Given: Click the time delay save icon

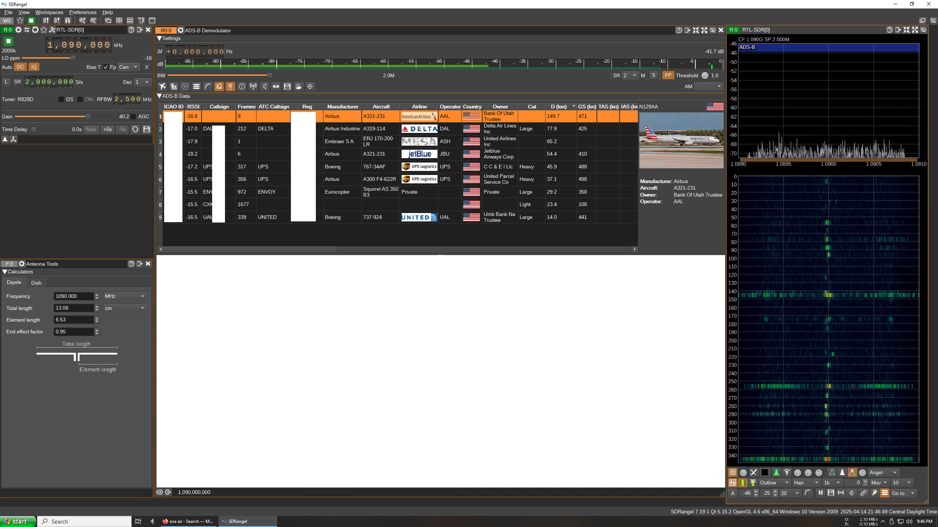Looking at the screenshot, I should pos(147,129).
